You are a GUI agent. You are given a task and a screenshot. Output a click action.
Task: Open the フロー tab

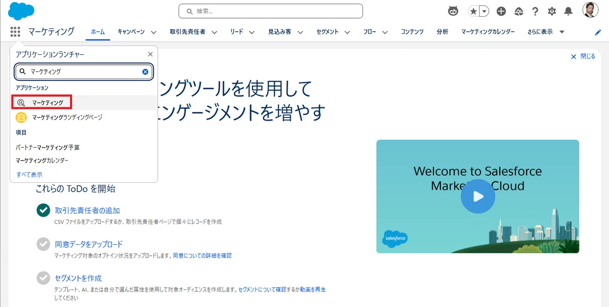coord(370,32)
